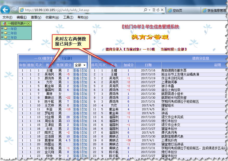Open the 全部 filter dropdown

80,65
